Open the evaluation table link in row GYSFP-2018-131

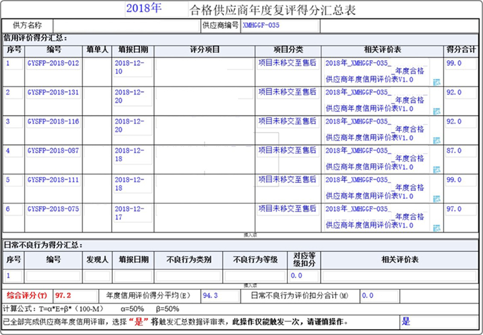(376, 101)
